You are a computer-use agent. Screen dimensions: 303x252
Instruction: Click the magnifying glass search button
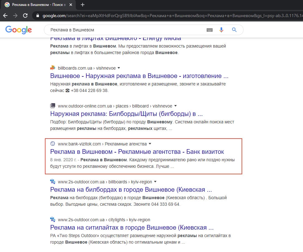tap(234, 30)
